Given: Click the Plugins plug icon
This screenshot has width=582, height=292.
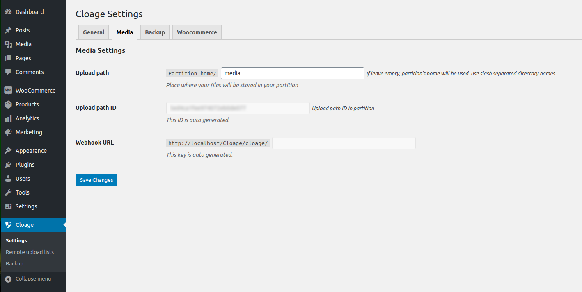Looking at the screenshot, I should tap(8, 165).
